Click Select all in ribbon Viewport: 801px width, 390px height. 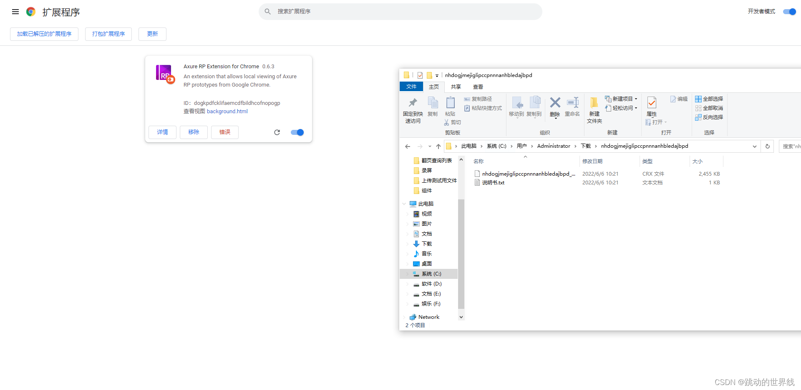click(709, 99)
